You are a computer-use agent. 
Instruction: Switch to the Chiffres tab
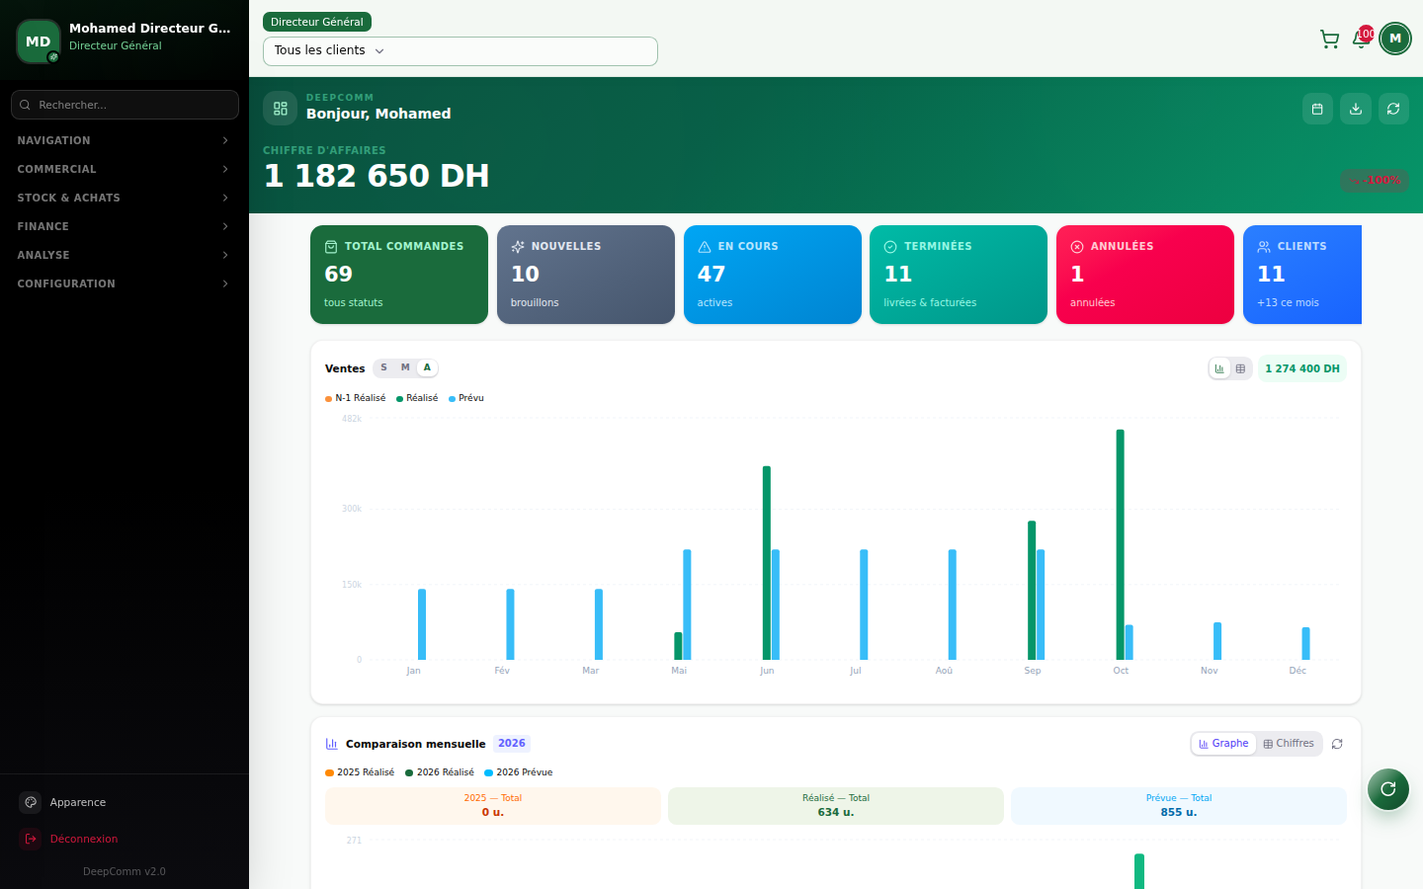pyautogui.click(x=1289, y=744)
